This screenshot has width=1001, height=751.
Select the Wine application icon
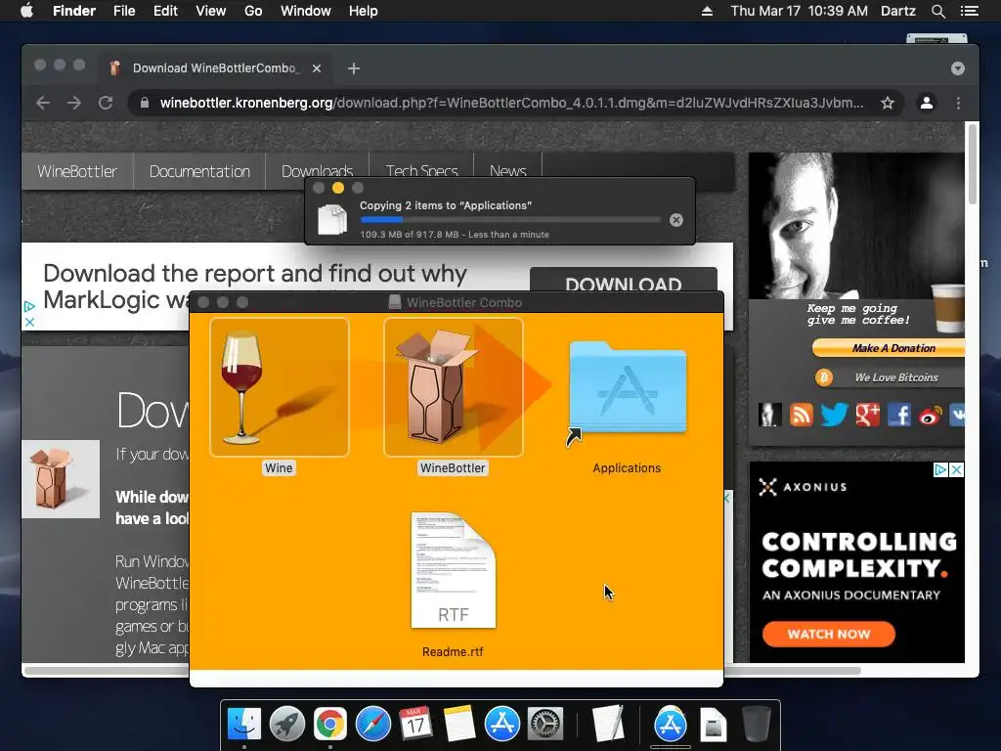click(x=279, y=387)
